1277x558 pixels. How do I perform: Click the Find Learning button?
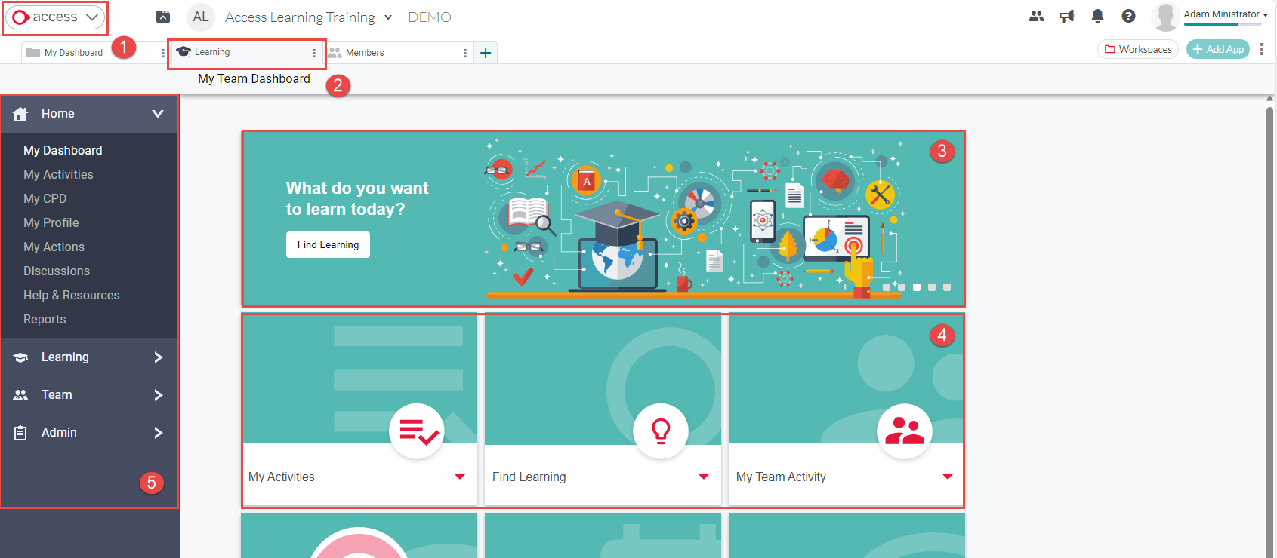[x=328, y=244]
